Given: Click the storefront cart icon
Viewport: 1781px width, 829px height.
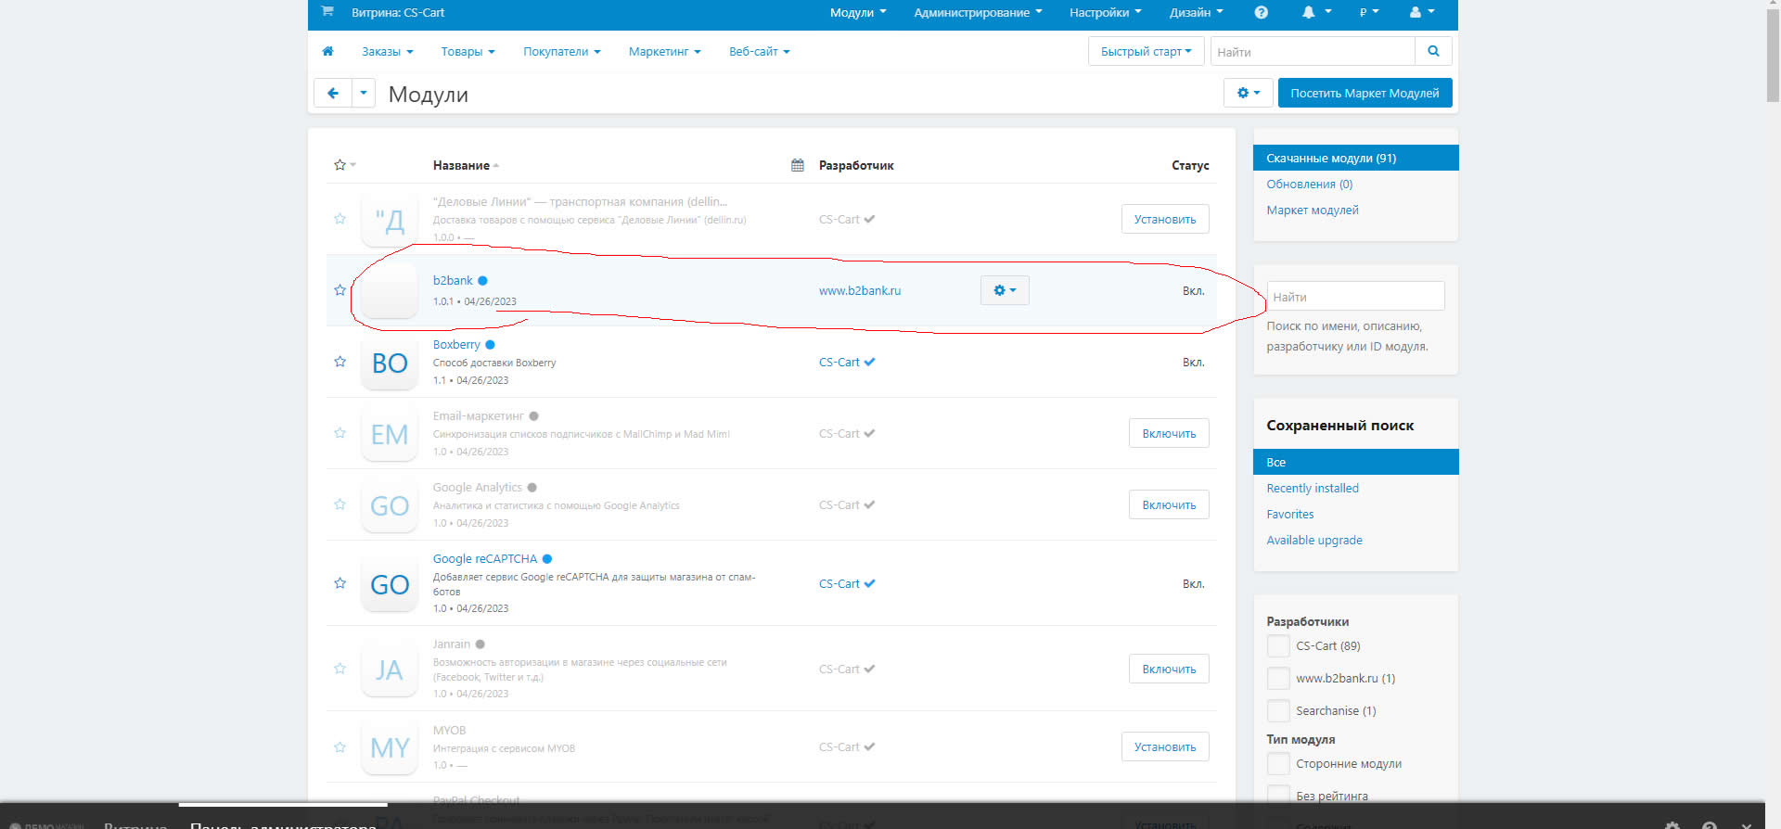Looking at the screenshot, I should (327, 12).
